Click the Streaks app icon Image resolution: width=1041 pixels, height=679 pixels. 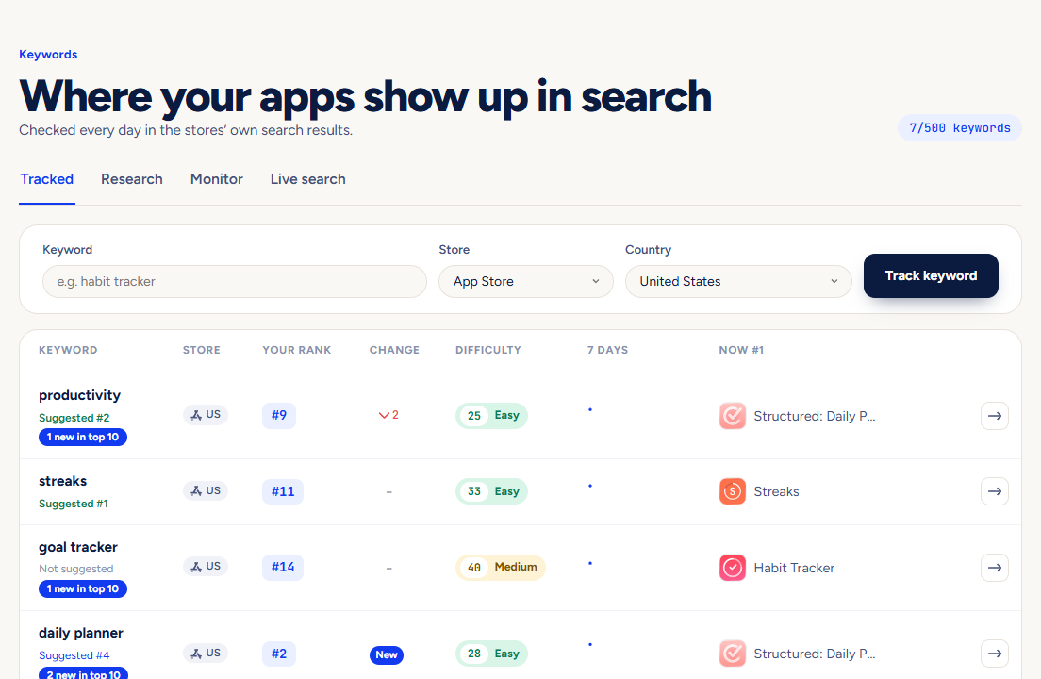pos(733,492)
